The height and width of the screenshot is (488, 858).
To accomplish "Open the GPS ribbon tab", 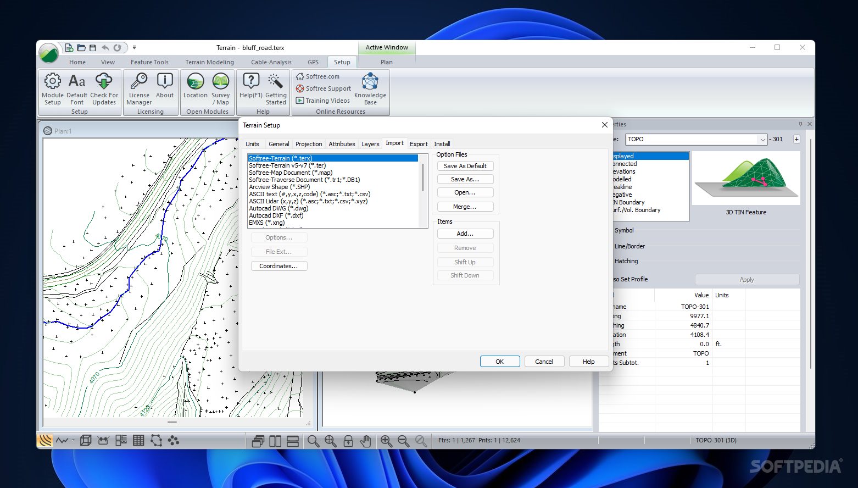I will [313, 62].
